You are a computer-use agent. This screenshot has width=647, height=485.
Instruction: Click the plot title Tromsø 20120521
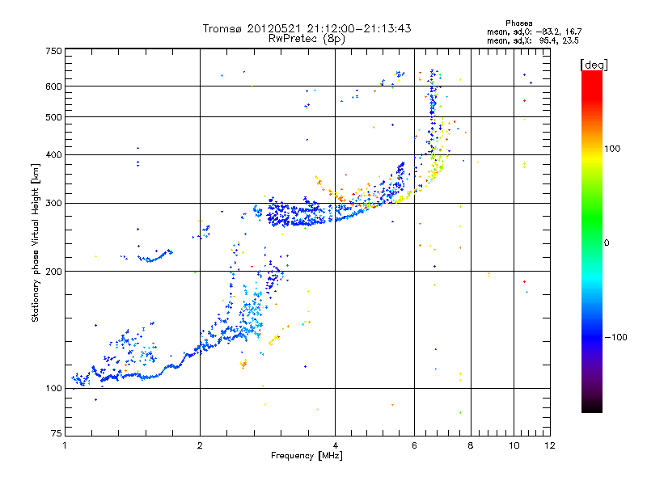(307, 28)
